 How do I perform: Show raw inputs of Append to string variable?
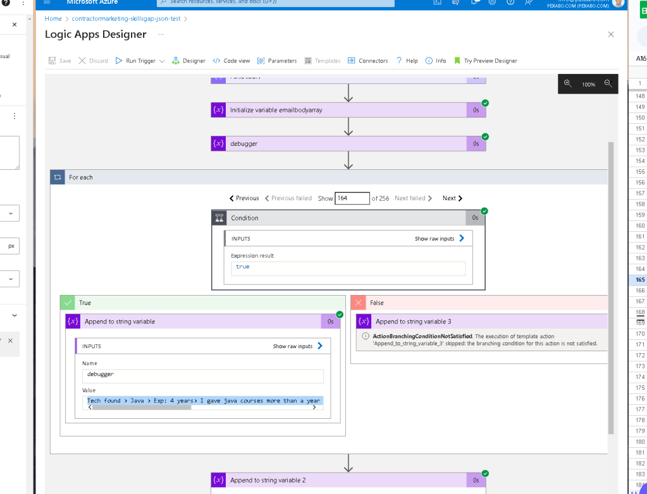(x=297, y=346)
